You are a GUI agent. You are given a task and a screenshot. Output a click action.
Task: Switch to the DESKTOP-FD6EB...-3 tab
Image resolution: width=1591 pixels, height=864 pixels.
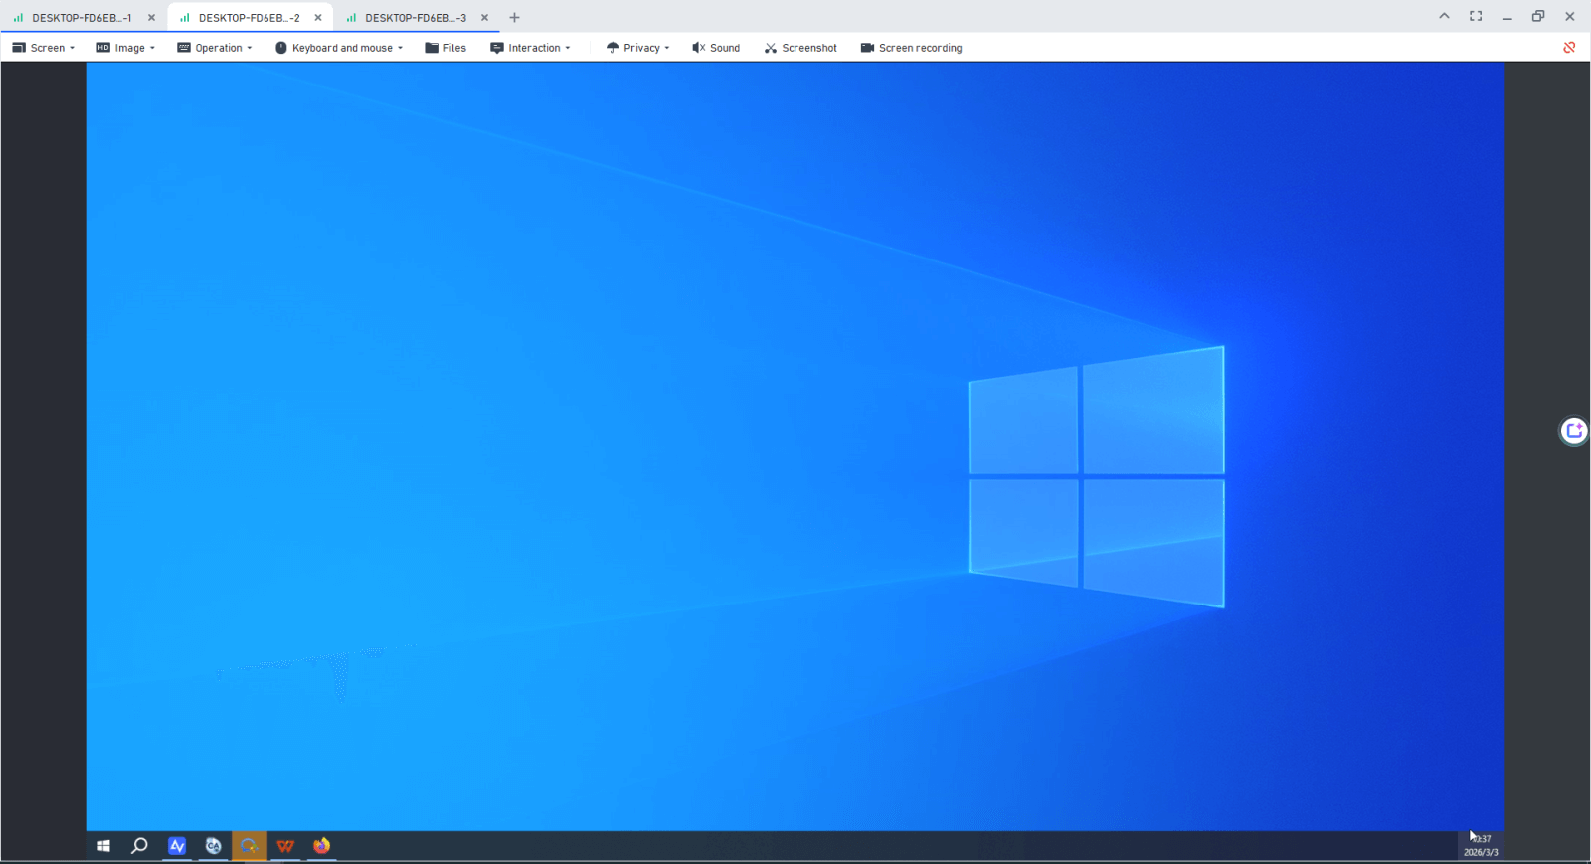coord(414,18)
